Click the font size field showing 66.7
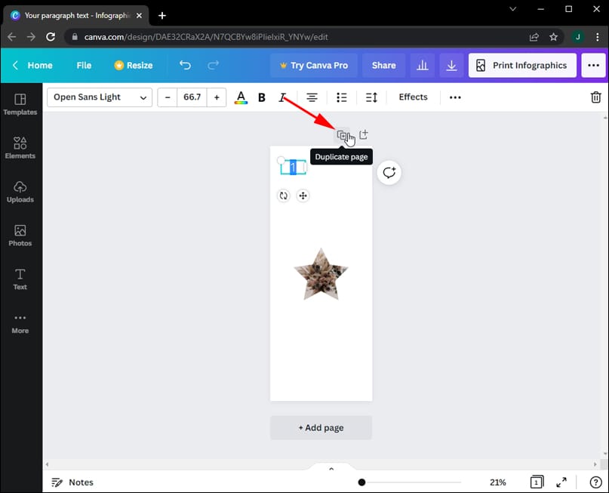609x493 pixels. point(192,97)
